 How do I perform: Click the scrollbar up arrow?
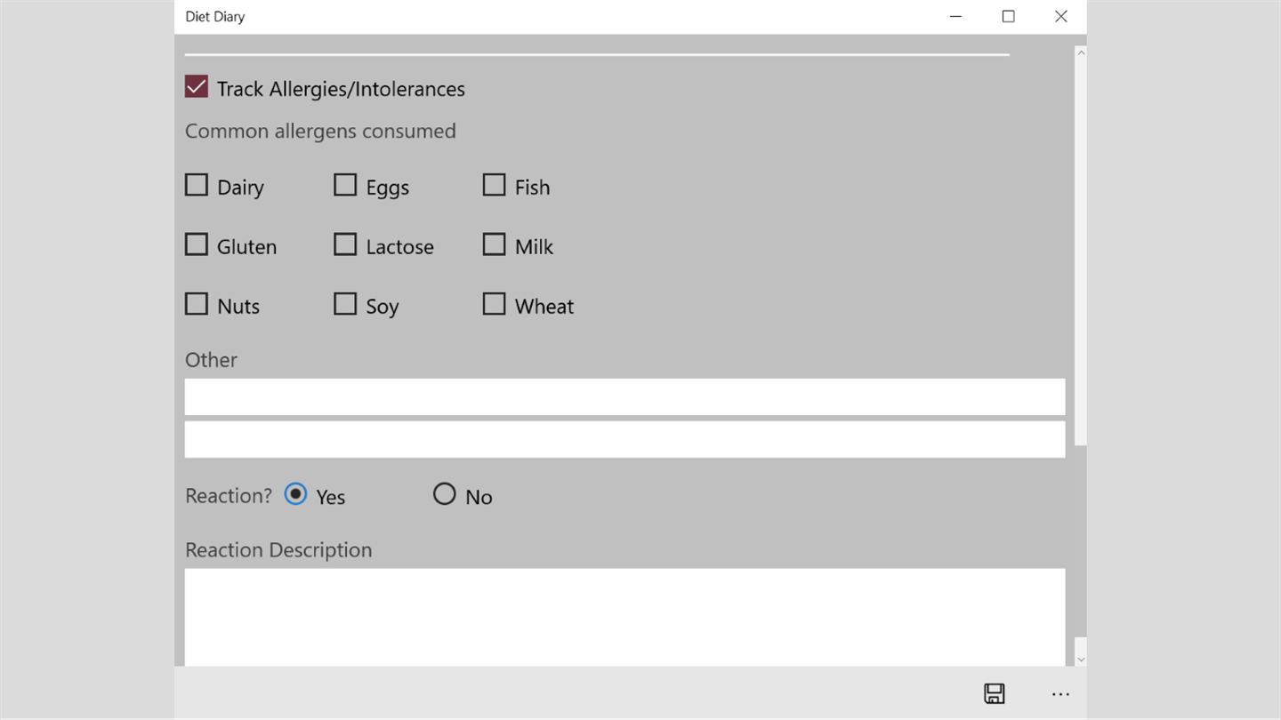[1081, 53]
